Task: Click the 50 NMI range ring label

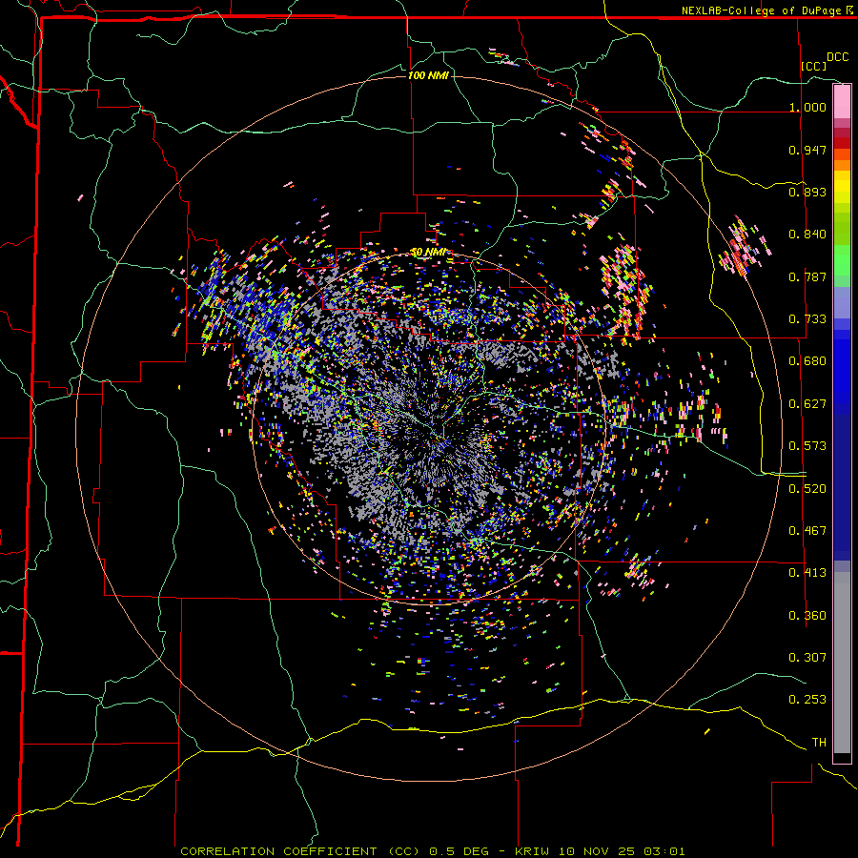Action: [428, 253]
